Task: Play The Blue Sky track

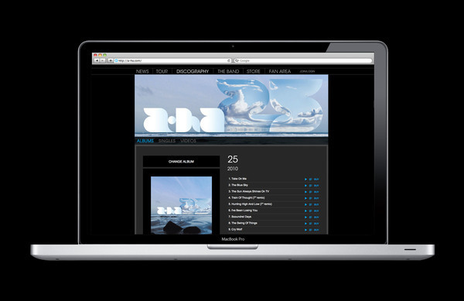Action: (305, 186)
